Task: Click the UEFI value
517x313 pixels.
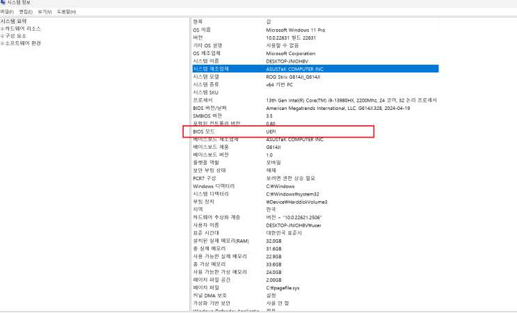Action: tap(271, 131)
